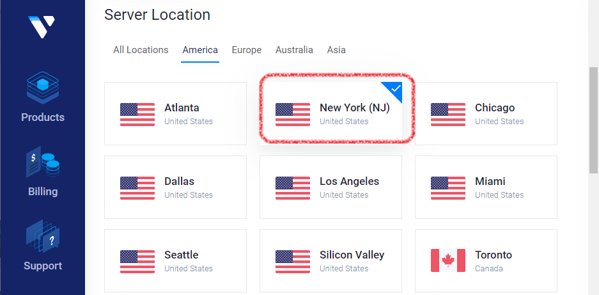Click the US flag next to Miami
The width and height of the screenshot is (599, 295).
(447, 188)
